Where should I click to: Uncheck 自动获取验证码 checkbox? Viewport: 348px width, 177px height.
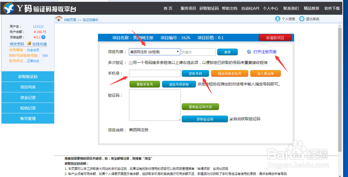(x=231, y=119)
